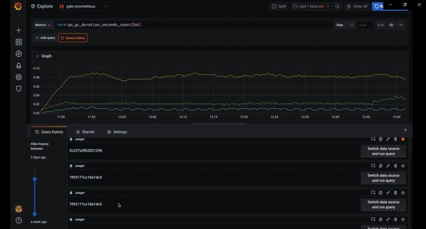426x229 pixels.
Task: Switch to the Settings tab
Action: point(117,132)
